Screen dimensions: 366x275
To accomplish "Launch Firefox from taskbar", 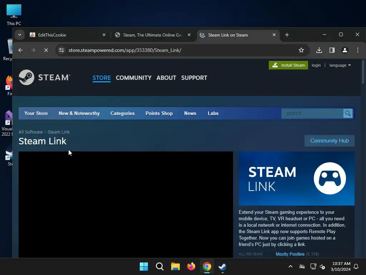I will tap(191, 266).
